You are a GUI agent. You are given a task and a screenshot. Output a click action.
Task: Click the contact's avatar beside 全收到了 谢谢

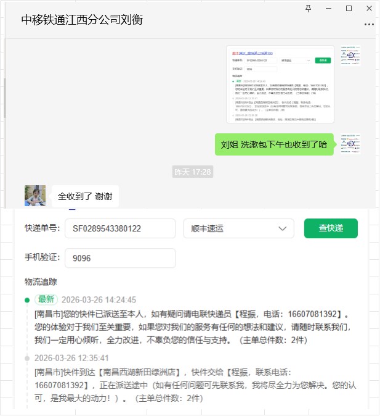pos(35,196)
